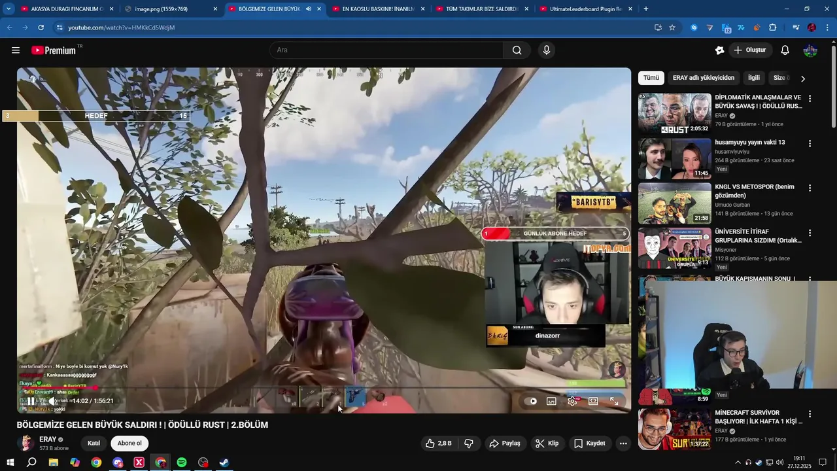
Task: Click the Katıl button
Action: 94,444
